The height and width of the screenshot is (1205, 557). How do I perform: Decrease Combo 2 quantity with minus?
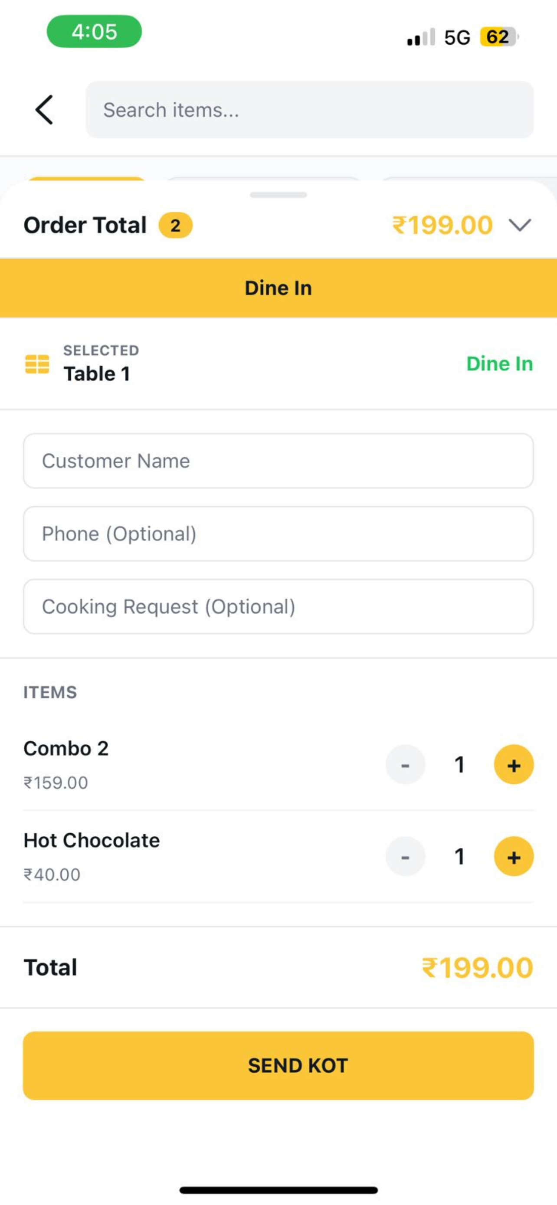(405, 765)
